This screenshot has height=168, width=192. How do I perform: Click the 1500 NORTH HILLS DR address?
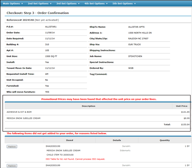(140, 33)
